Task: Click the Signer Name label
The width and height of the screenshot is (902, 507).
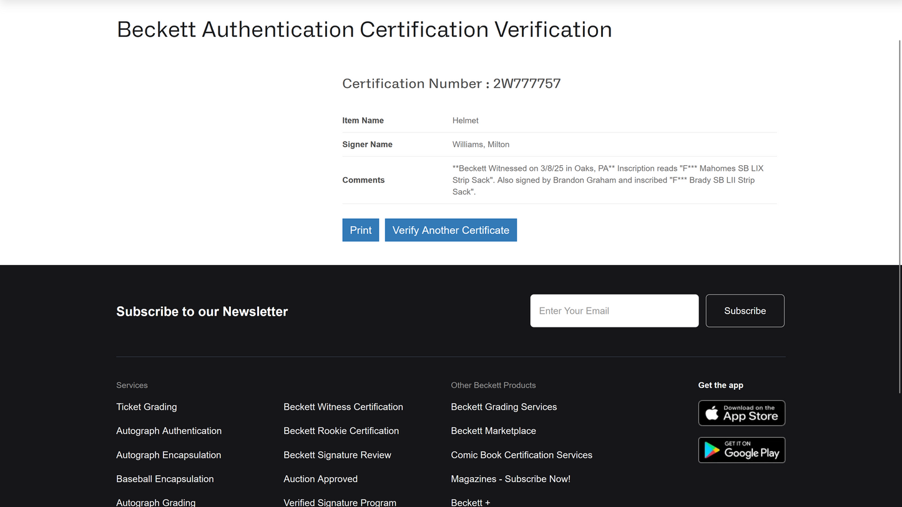Action: pos(367,145)
